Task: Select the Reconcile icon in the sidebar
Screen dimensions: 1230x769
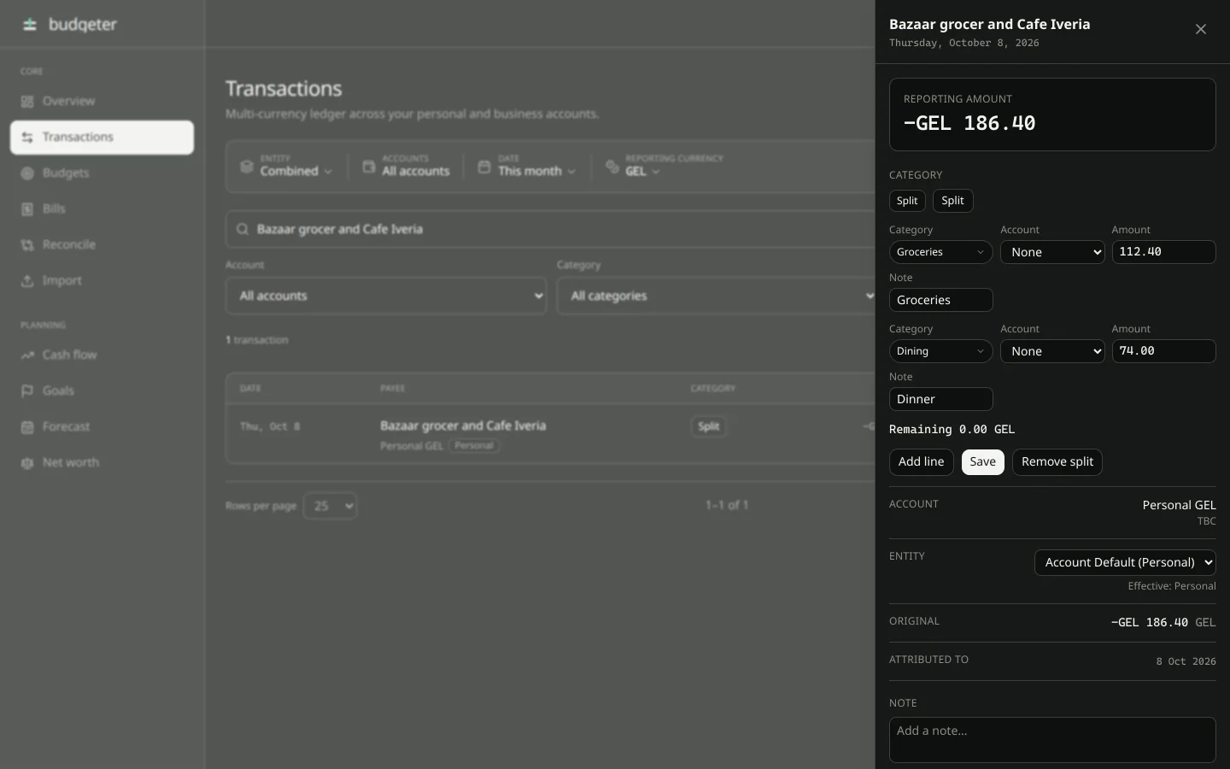Action: 27,244
